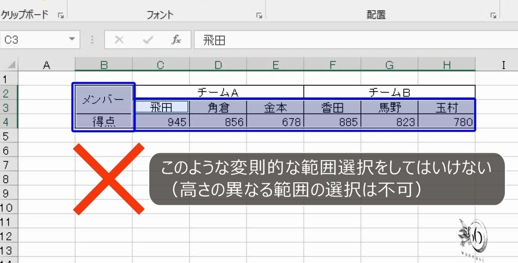Expand the Name Box dropdown arrow
518x263 pixels.
(x=72, y=39)
